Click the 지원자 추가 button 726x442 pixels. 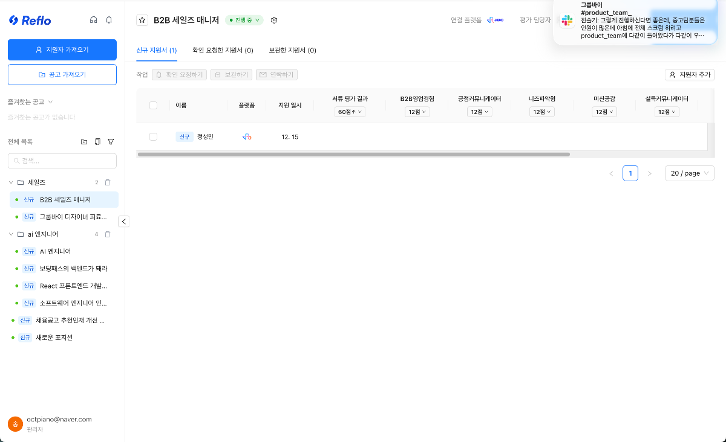[x=690, y=74]
